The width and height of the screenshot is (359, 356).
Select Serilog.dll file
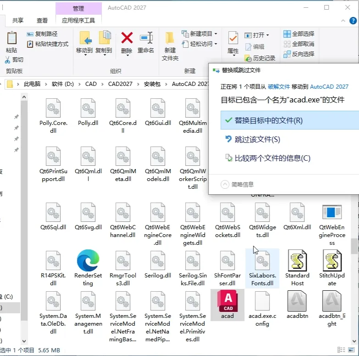[158, 264]
